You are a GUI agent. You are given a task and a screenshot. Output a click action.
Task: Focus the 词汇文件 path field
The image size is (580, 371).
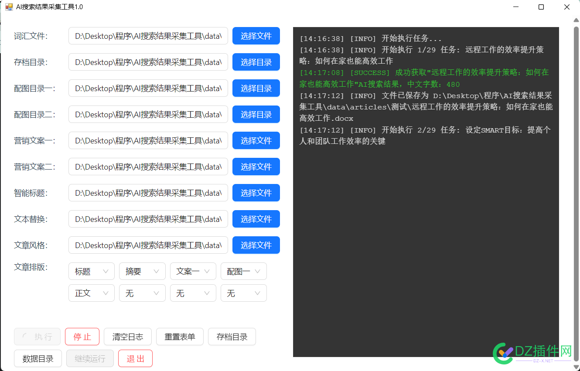pos(148,36)
